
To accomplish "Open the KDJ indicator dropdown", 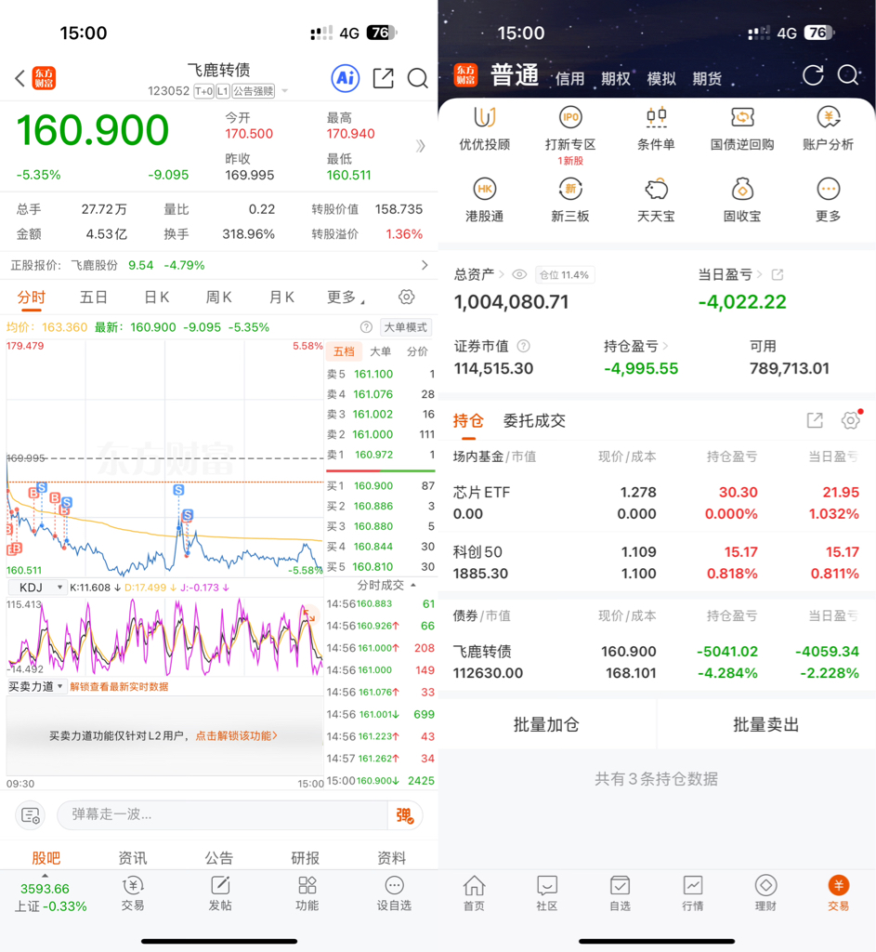I will (x=36, y=588).
